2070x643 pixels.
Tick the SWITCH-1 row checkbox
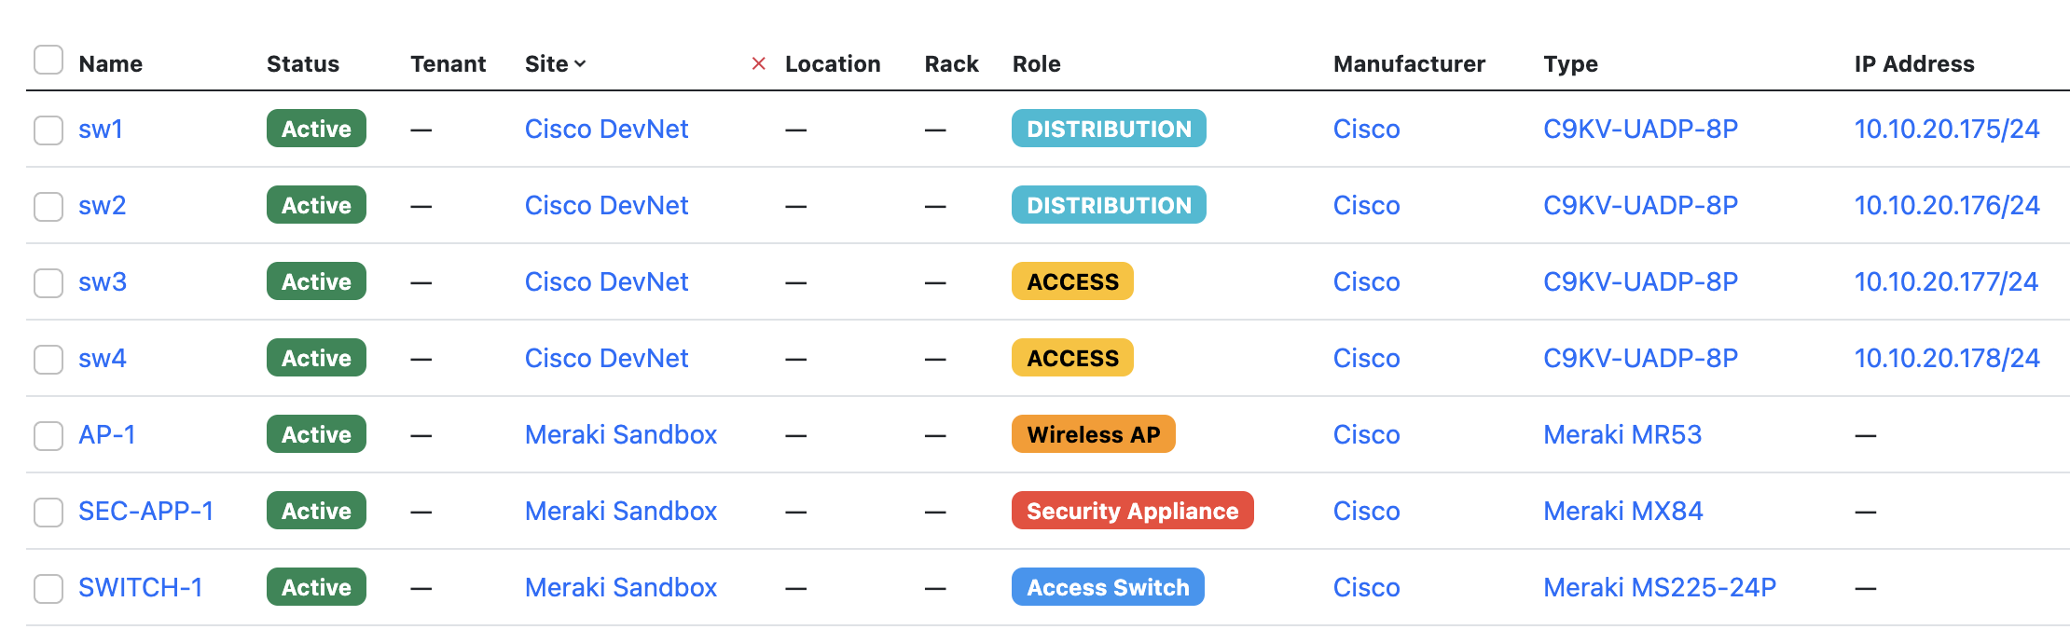pyautogui.click(x=48, y=588)
